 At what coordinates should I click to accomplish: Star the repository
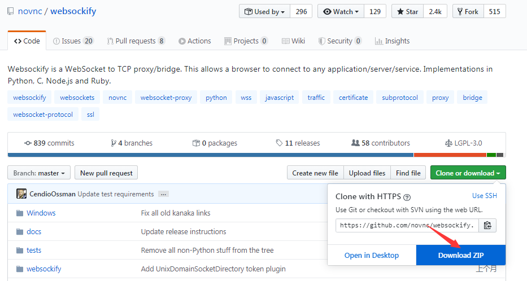407,11
